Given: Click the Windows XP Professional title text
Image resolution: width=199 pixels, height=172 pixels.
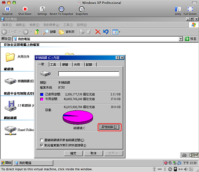Looking at the screenshot, I should click(102, 3).
